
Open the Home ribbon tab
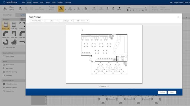29,2
